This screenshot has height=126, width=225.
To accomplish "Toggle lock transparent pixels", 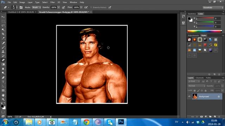I will click(x=194, y=91).
